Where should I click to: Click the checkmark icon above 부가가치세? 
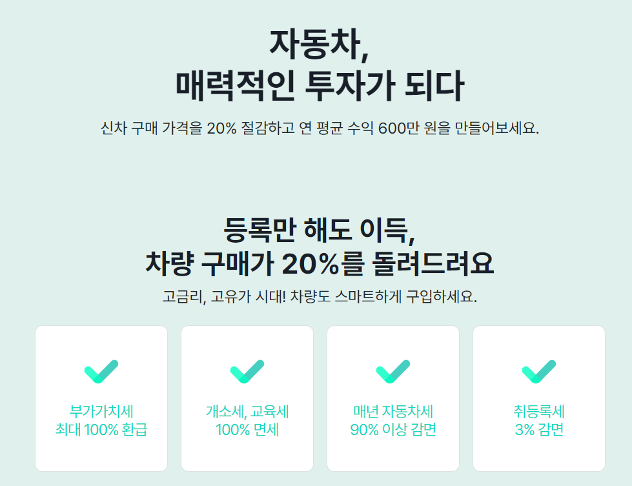tap(101, 372)
